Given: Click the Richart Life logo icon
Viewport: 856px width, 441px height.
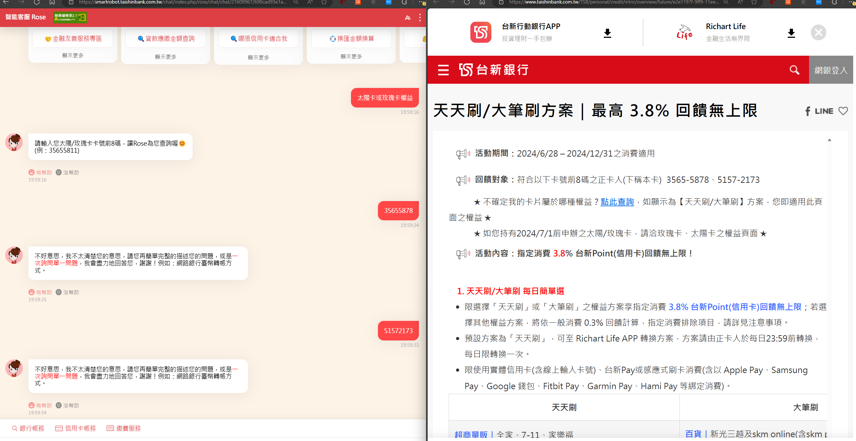Looking at the screenshot, I should click(x=684, y=32).
